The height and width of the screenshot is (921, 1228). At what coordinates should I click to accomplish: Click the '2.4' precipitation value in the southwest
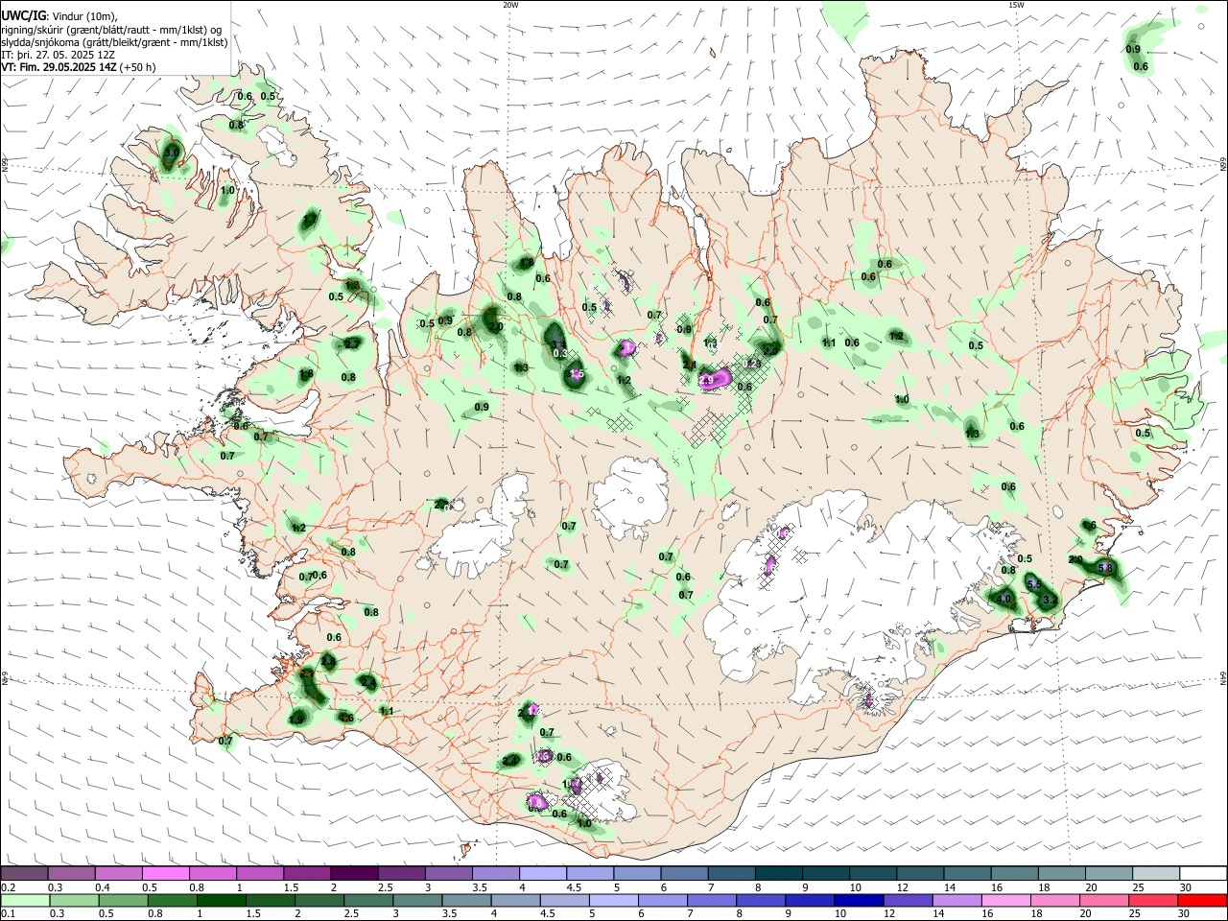coord(366,682)
